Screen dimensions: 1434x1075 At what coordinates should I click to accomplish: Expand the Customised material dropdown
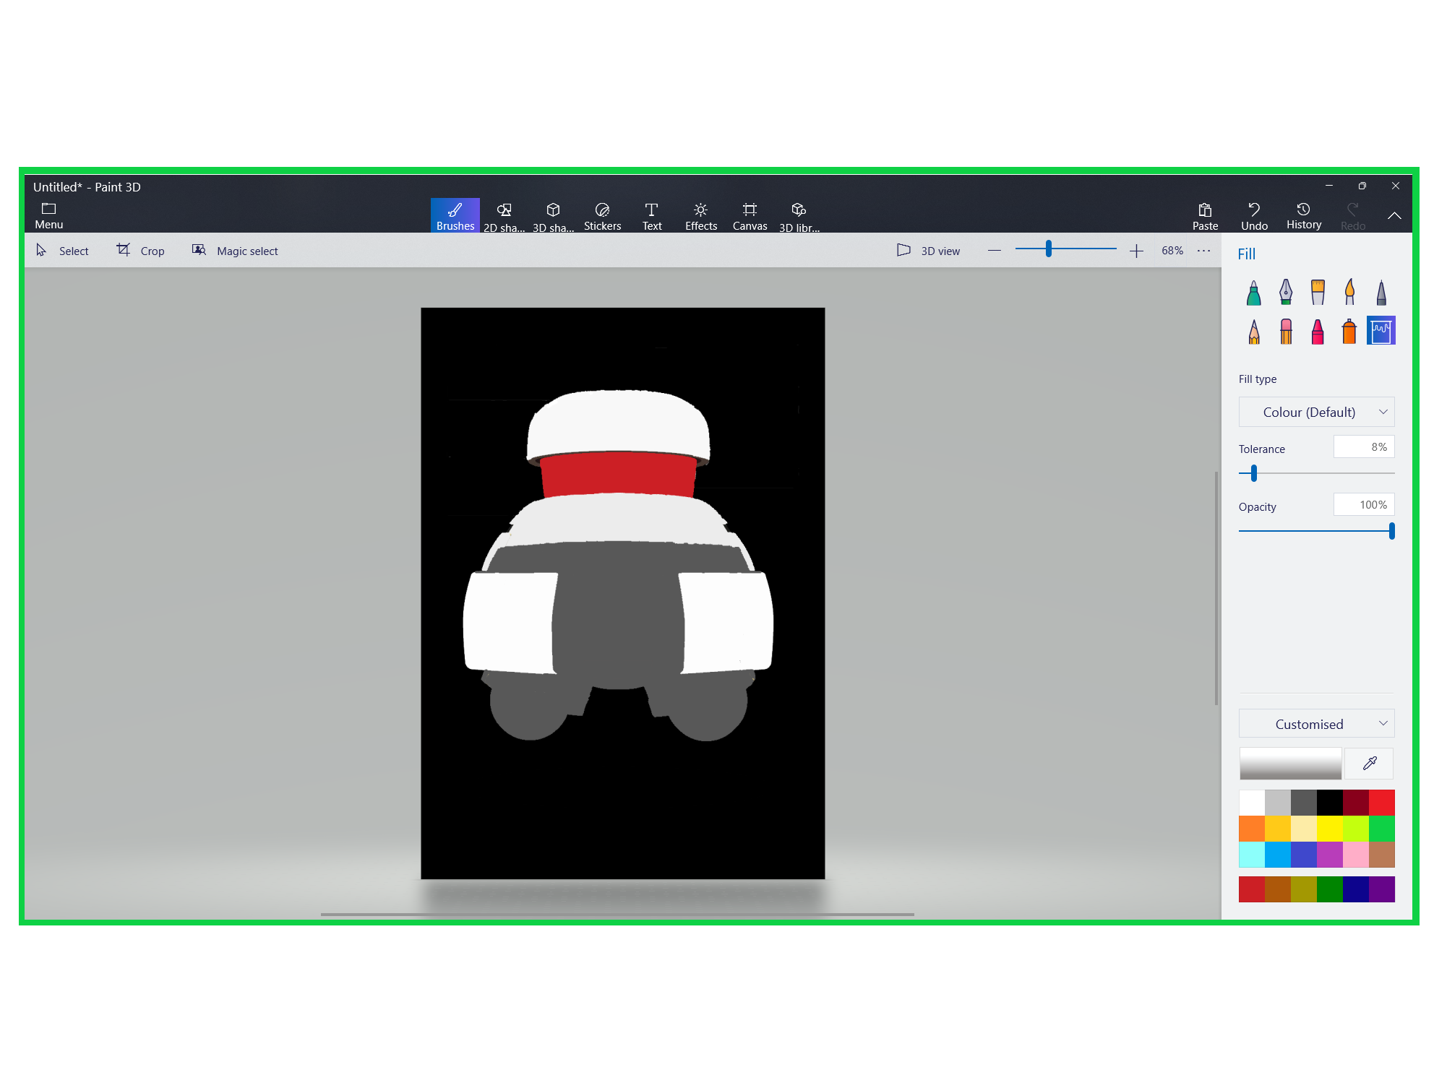[1317, 723]
